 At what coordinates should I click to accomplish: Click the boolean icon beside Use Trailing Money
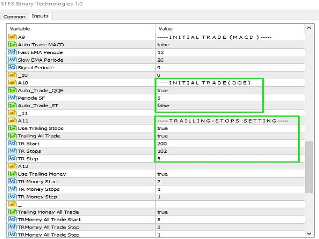tap(12, 174)
